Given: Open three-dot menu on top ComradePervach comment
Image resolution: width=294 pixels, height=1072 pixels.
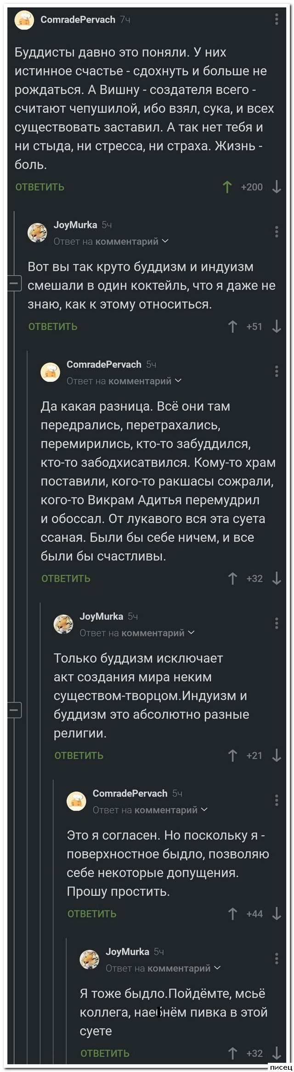Looking at the screenshot, I should click(277, 19).
